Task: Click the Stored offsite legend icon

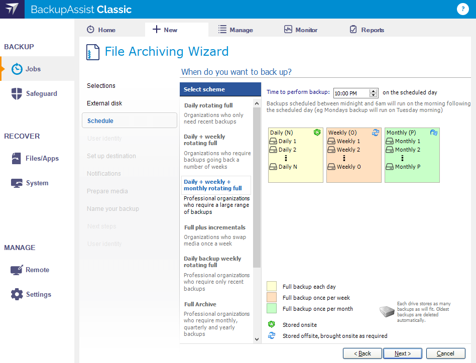Action: pyautogui.click(x=272, y=335)
